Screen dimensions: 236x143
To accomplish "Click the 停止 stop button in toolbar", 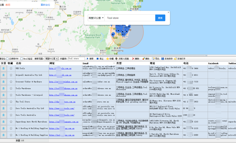I will [x=100, y=59].
